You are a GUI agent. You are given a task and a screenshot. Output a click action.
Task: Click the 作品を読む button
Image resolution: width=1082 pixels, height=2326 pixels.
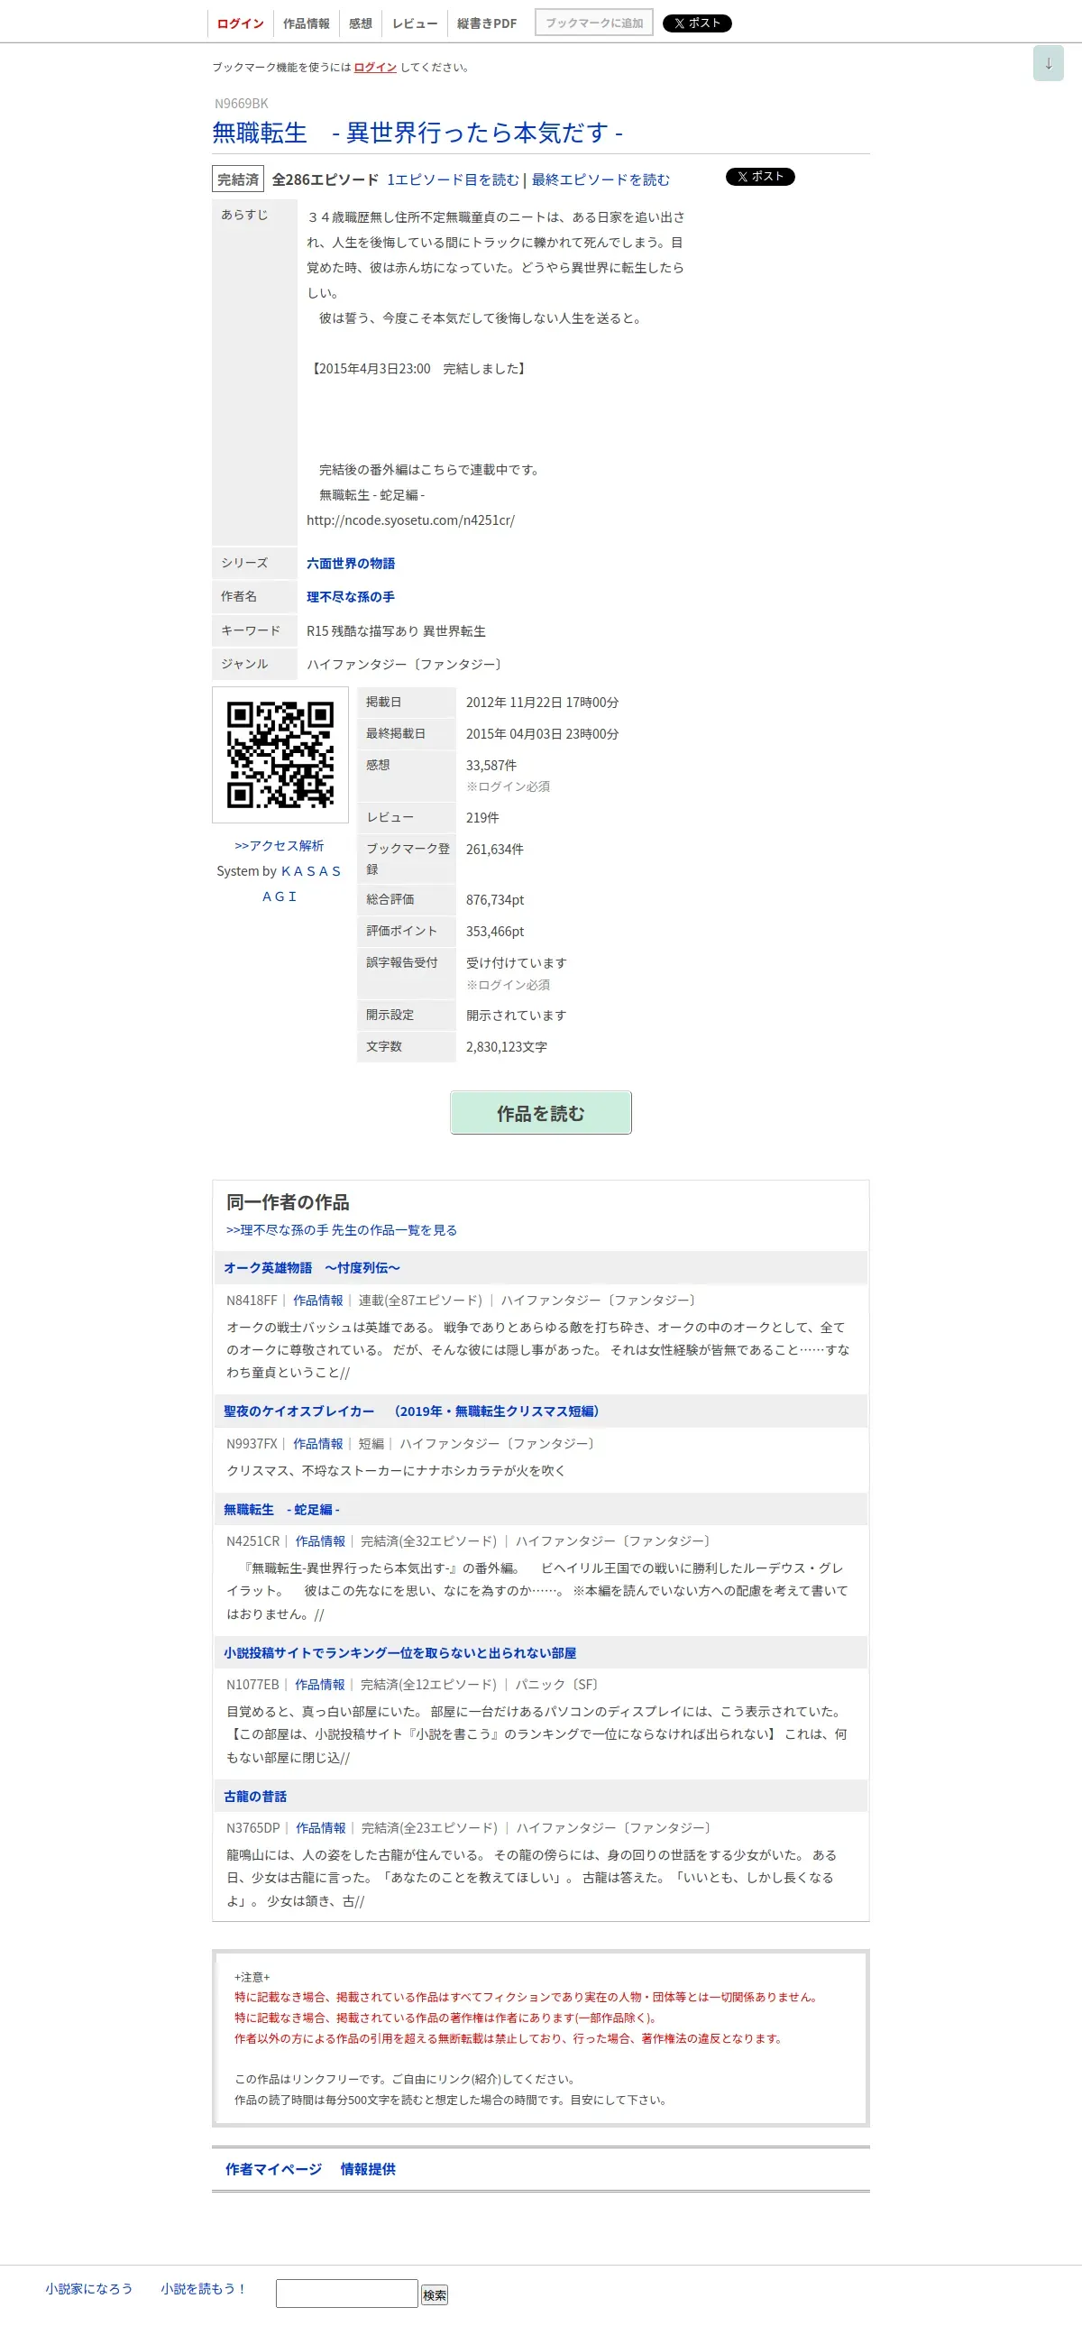pos(540,1112)
